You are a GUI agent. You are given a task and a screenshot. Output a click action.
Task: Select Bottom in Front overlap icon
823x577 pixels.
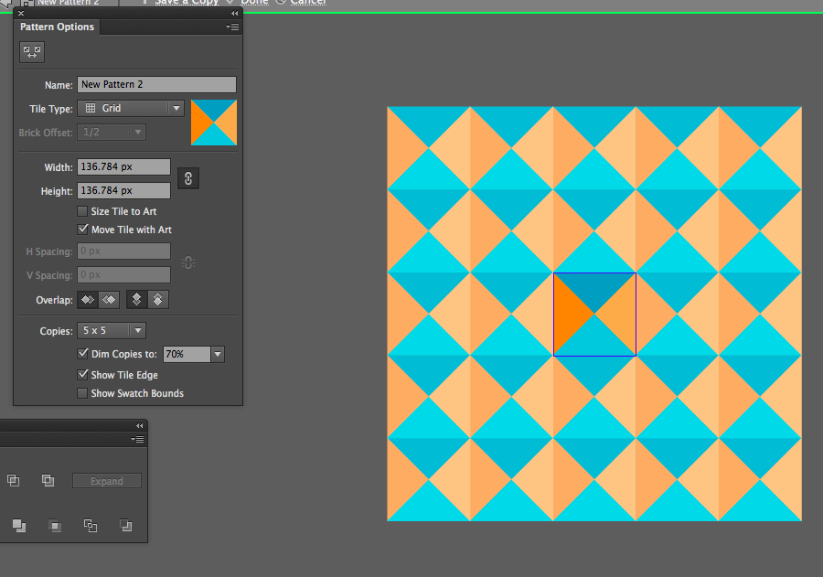point(158,300)
